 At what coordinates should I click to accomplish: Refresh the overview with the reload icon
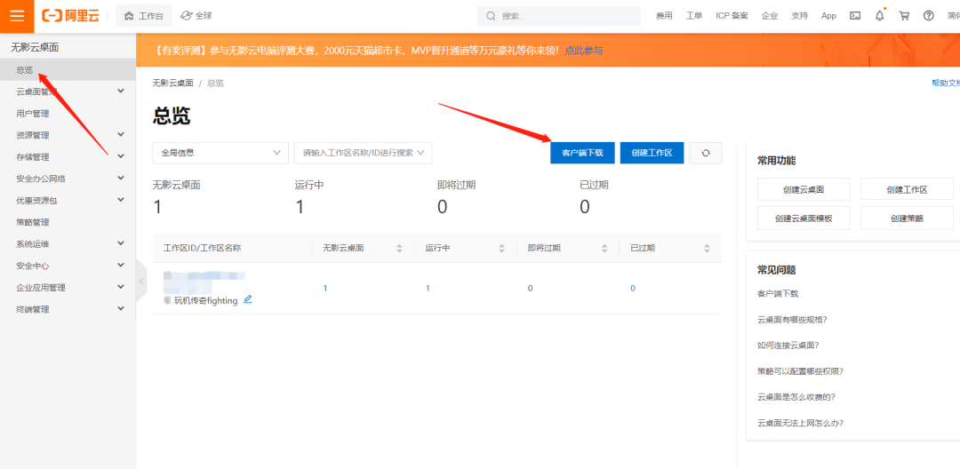point(705,153)
